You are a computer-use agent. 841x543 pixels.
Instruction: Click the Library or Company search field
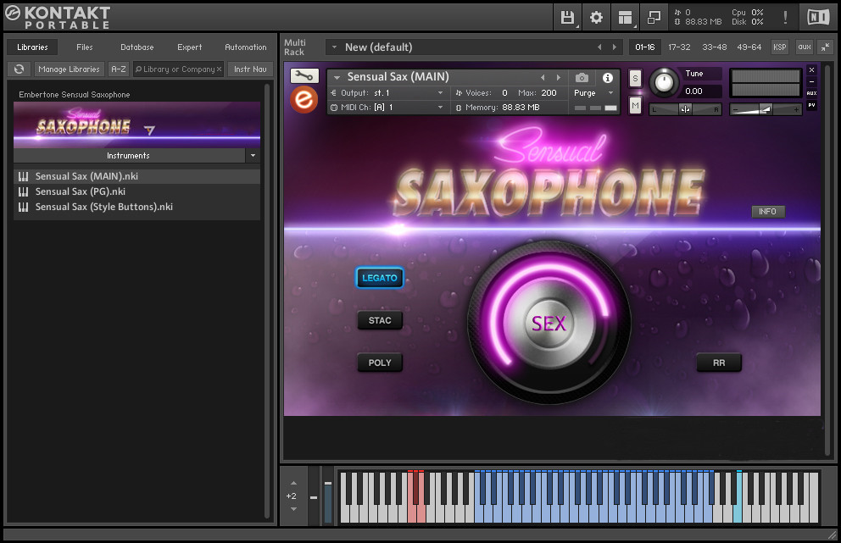click(176, 69)
